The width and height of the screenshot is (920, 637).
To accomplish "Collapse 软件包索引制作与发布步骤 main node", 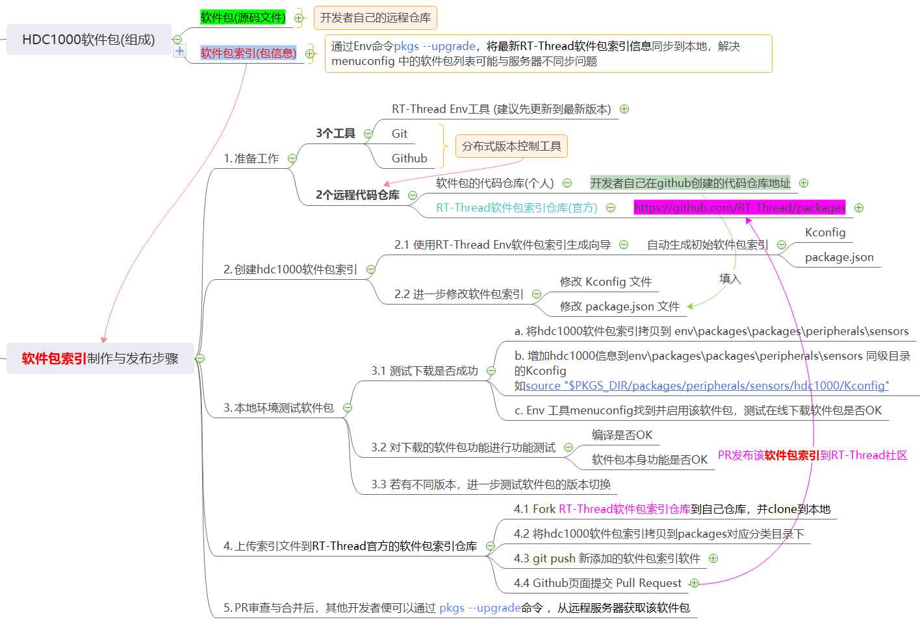I will point(200,358).
